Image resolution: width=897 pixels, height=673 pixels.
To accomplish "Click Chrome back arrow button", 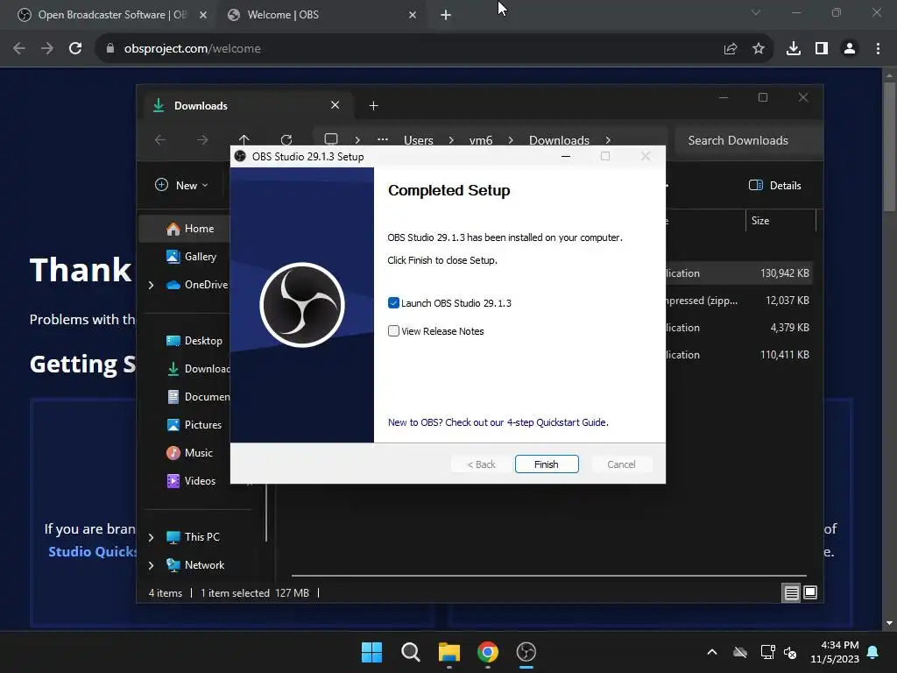I will click(x=19, y=49).
